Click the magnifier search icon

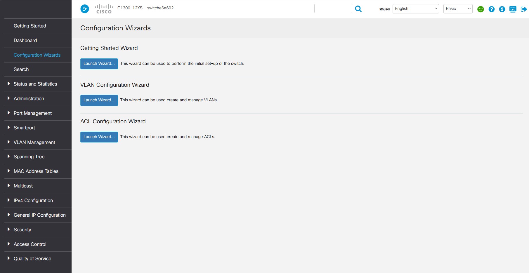(x=358, y=9)
